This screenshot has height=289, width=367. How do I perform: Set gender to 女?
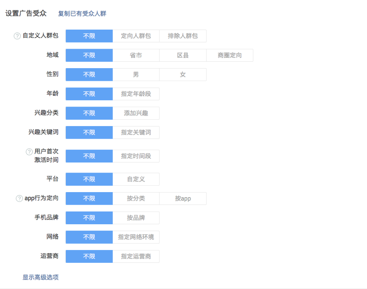(x=183, y=74)
